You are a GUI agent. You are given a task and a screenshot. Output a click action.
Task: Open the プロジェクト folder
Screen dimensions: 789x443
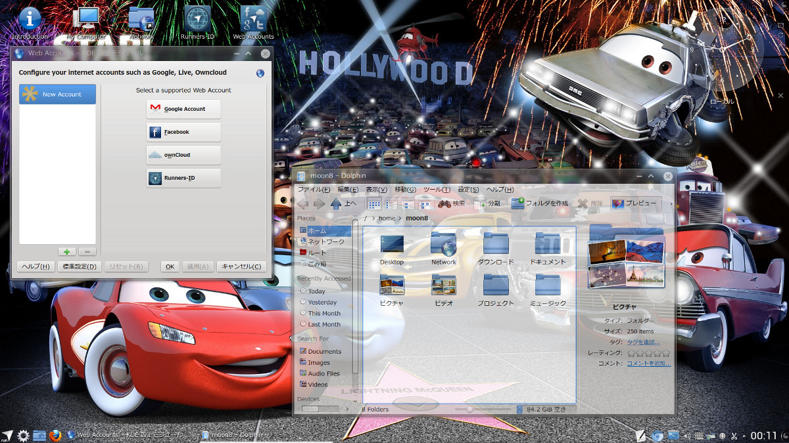(x=496, y=291)
